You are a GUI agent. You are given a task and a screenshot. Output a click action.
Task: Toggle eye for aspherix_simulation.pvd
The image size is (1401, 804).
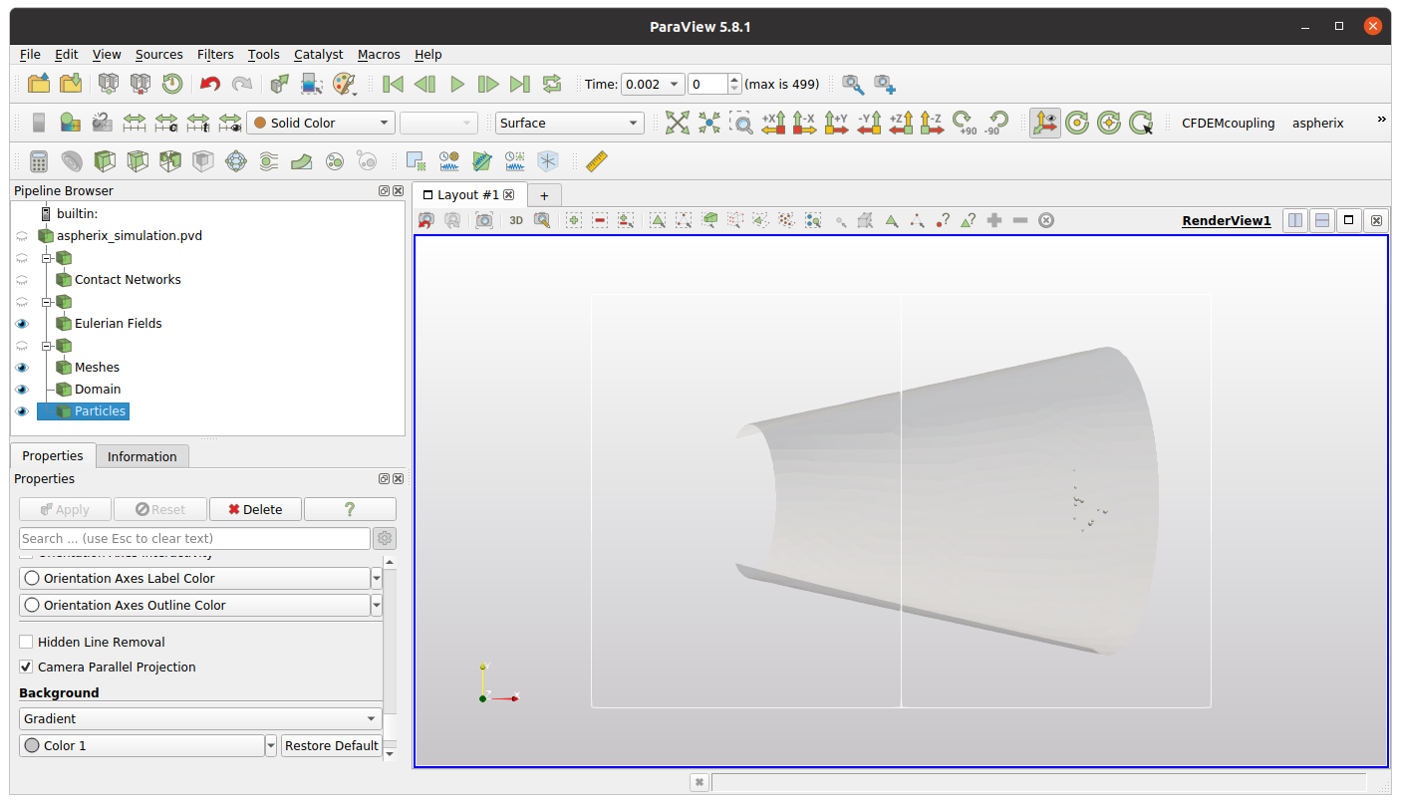click(22, 236)
